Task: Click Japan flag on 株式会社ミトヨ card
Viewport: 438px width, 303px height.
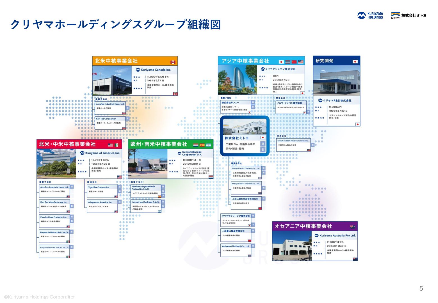Action: pyautogui.click(x=263, y=138)
